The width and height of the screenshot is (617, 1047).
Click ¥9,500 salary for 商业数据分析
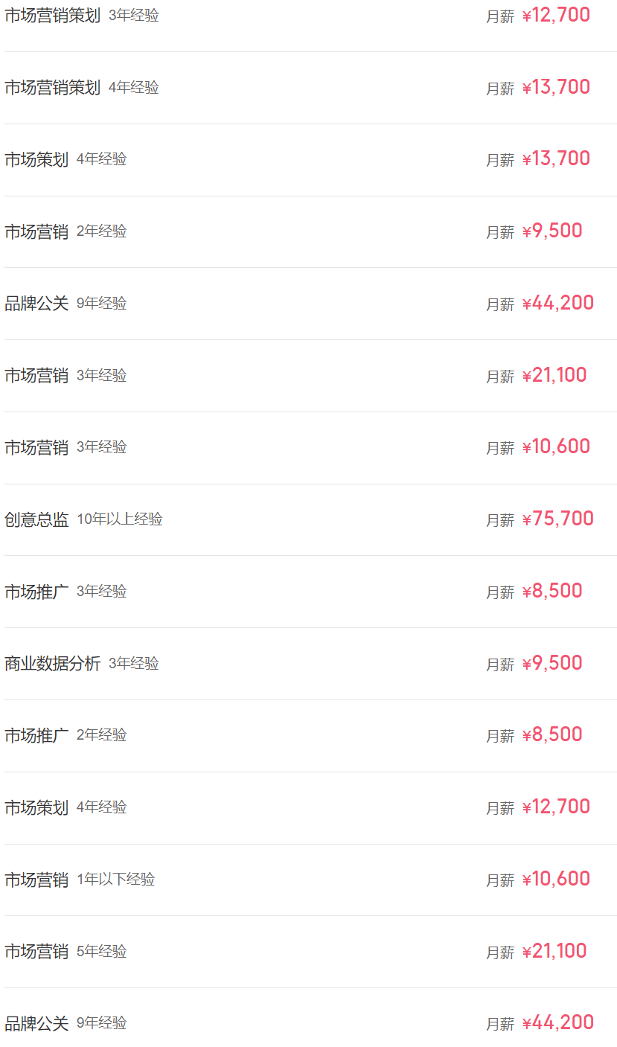pos(552,663)
